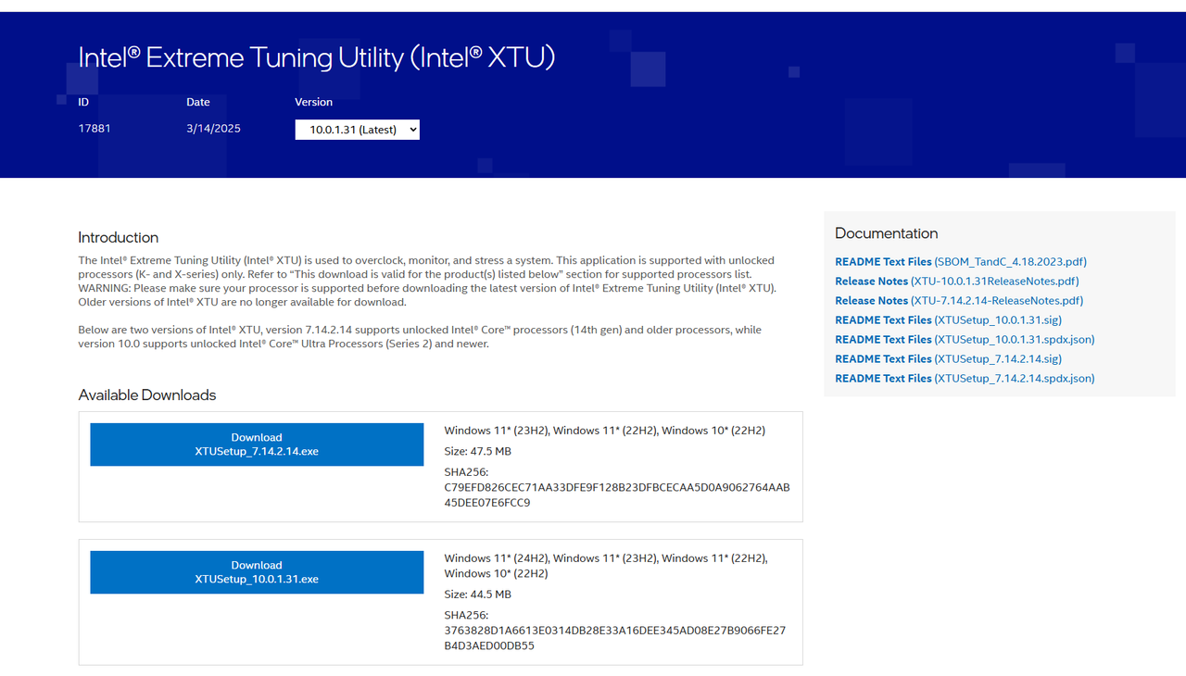This screenshot has height=676, width=1186.
Task: Open Release Notes XTU-7.14.2.14-ReleaseNotes.pdf
Action: (959, 301)
